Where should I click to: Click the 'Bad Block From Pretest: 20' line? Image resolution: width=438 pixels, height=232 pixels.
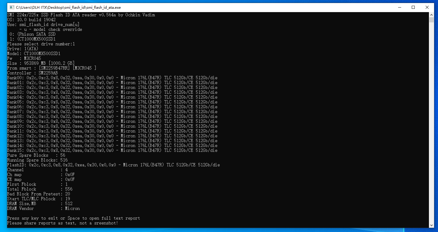coord(38,194)
